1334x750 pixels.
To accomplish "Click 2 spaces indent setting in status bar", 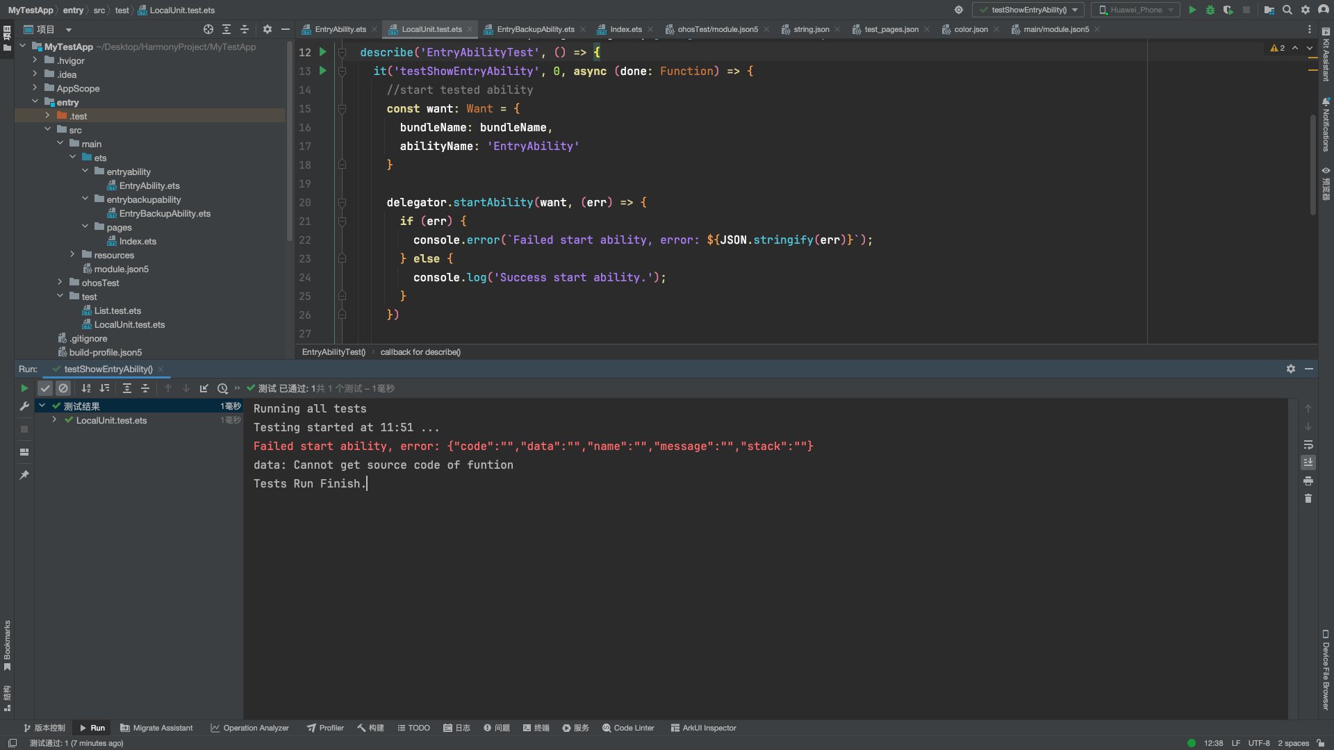I will coord(1293,743).
